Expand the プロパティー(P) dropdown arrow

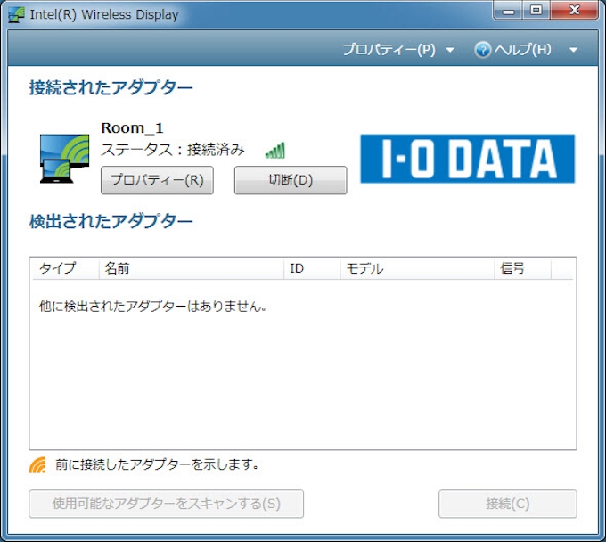point(450,50)
